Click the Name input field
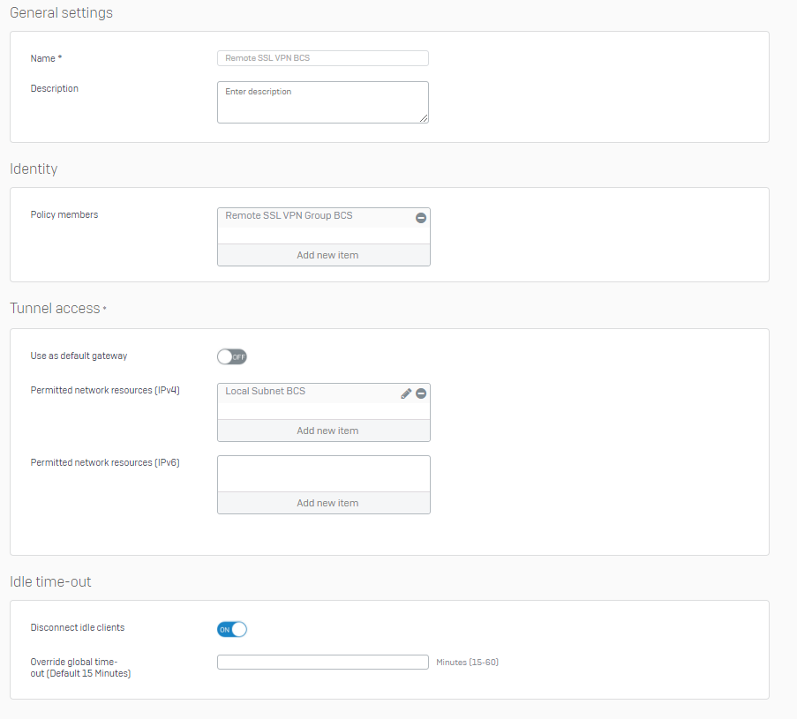 tap(323, 58)
